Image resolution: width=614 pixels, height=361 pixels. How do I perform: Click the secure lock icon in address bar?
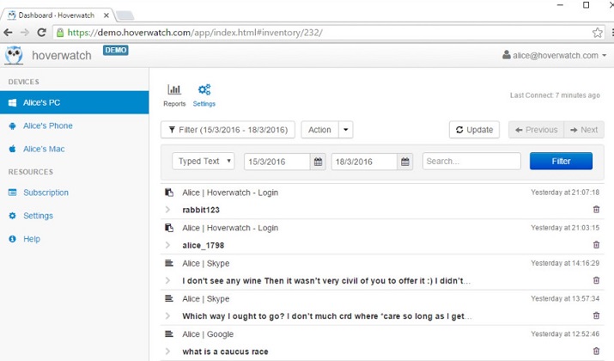pos(60,33)
